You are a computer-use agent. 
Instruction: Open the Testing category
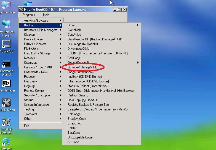pyautogui.click(x=41, y=109)
